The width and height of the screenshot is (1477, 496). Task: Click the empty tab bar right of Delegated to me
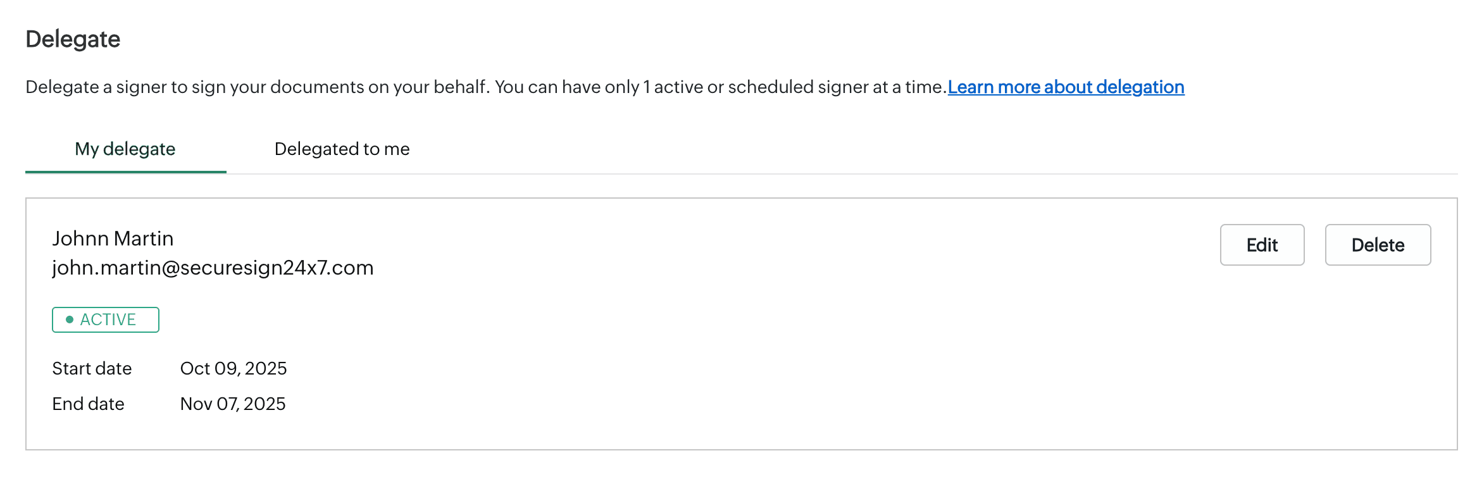pyautogui.click(x=886, y=149)
